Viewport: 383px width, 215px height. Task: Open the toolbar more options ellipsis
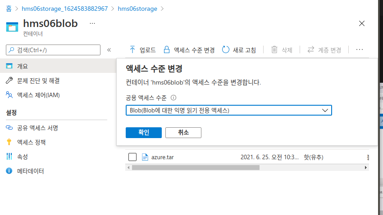(x=359, y=50)
